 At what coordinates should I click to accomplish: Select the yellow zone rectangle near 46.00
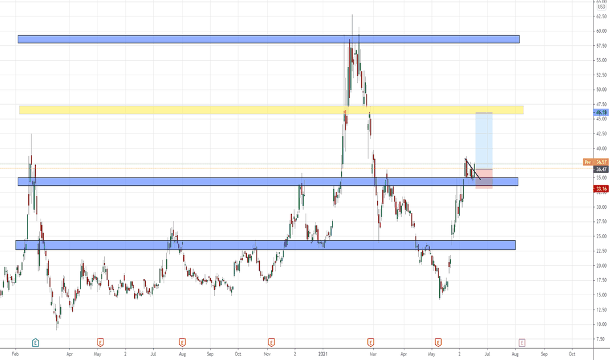click(x=271, y=110)
